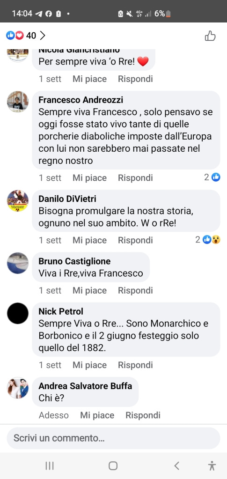Tap the Android back arrow
The width and height of the screenshot is (227, 479).
pyautogui.click(x=176, y=466)
